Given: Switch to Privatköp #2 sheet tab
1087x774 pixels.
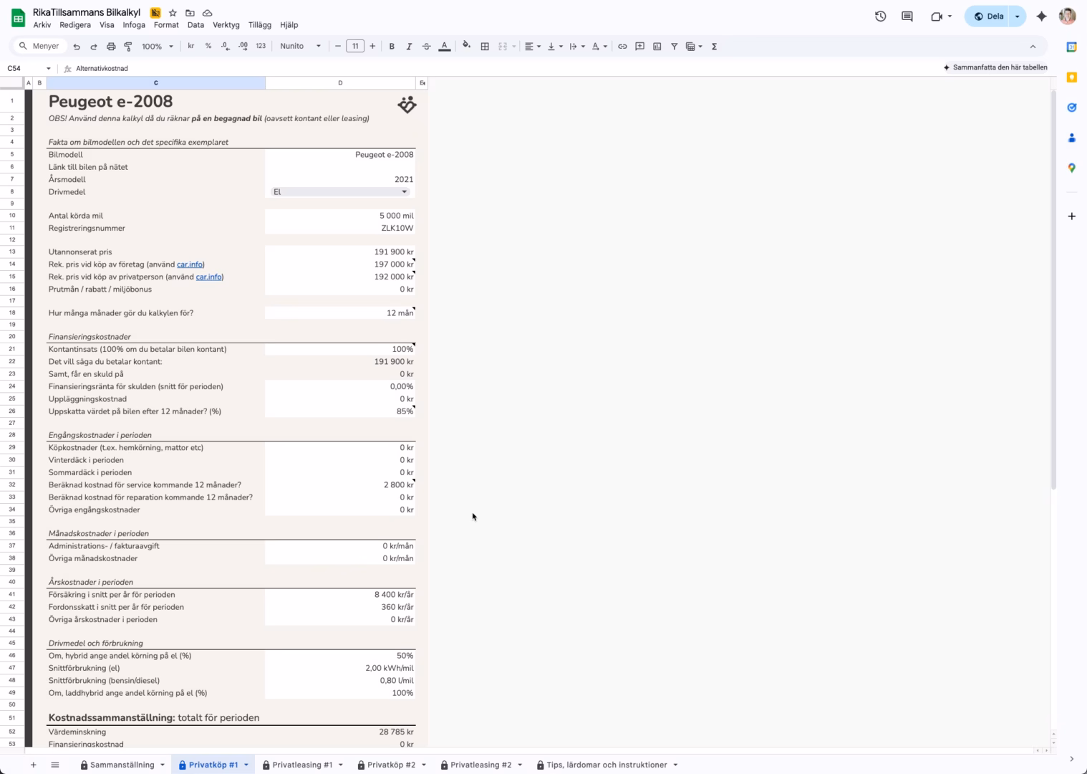Looking at the screenshot, I should pyautogui.click(x=391, y=765).
